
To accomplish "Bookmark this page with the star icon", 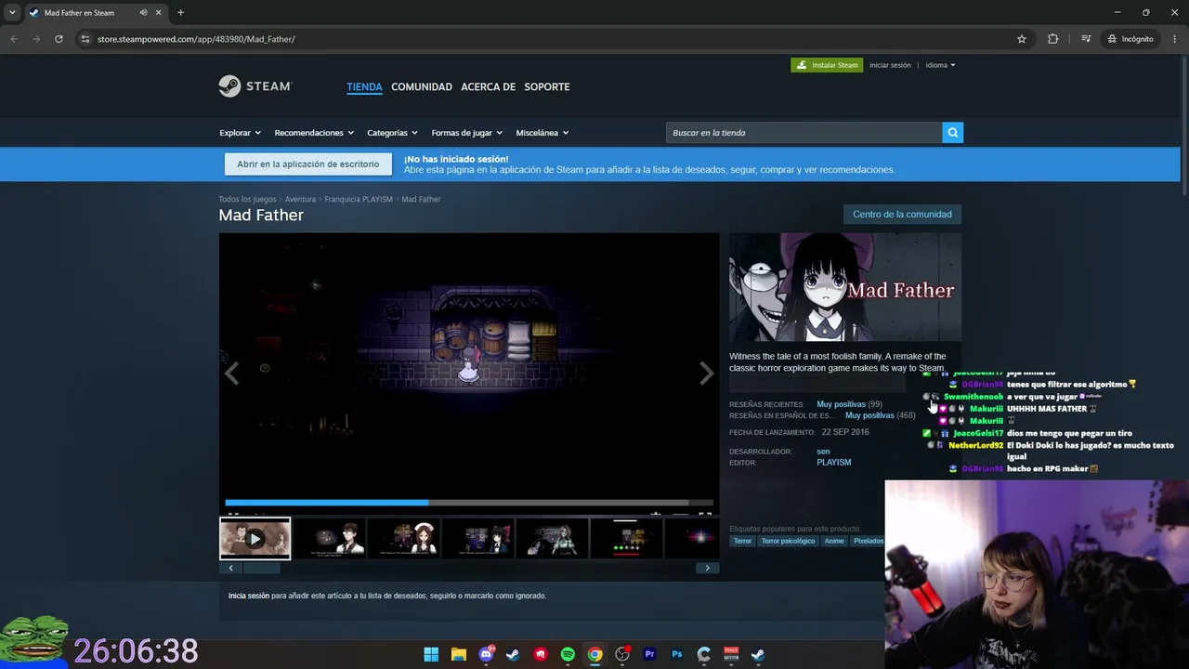I will pos(1022,39).
